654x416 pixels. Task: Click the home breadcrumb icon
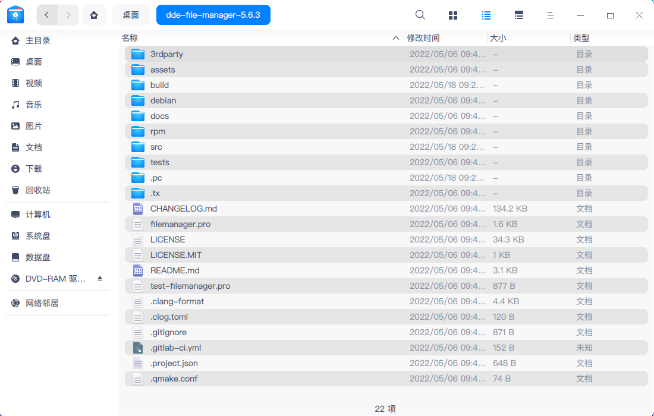(x=94, y=15)
